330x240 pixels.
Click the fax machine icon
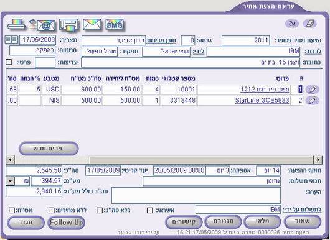coord(69,25)
